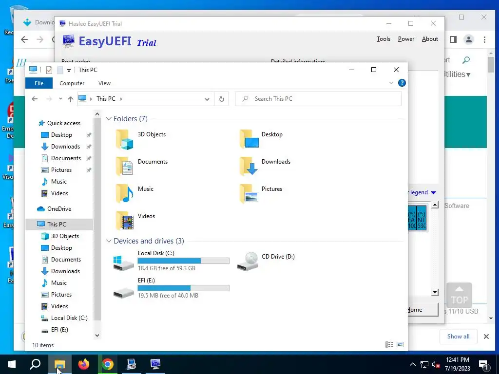Open About menu in EasyUEFI
The image size is (499, 374).
tap(430, 39)
